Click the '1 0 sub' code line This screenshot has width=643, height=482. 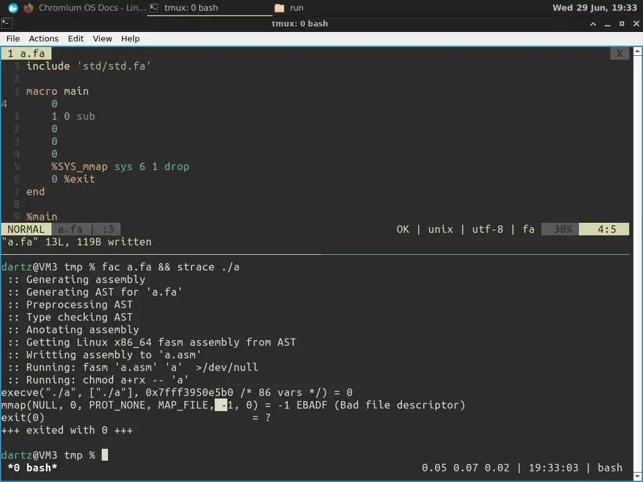point(73,116)
